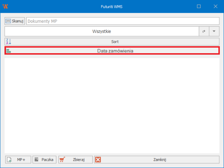
Task: Open the Wszystkie filter selector
Action: click(x=102, y=31)
